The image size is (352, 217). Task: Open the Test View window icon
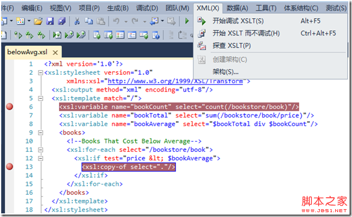tap(97, 35)
